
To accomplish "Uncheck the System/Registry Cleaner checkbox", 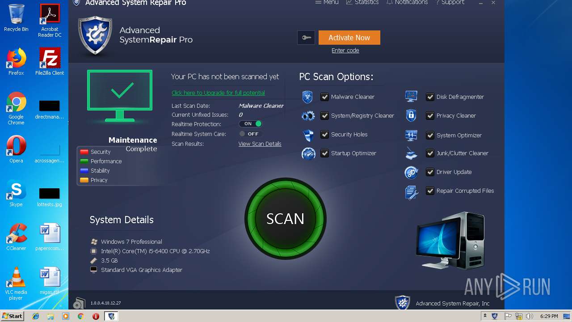I will 324,115.
